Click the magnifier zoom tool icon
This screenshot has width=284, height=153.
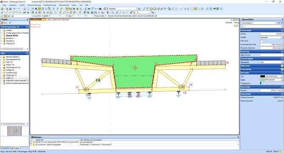81,9
